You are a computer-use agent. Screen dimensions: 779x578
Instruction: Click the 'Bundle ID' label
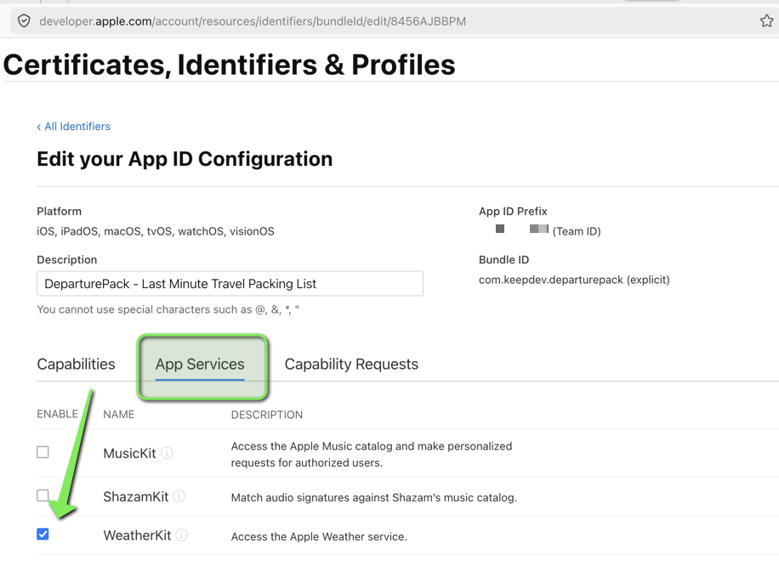[x=503, y=260]
